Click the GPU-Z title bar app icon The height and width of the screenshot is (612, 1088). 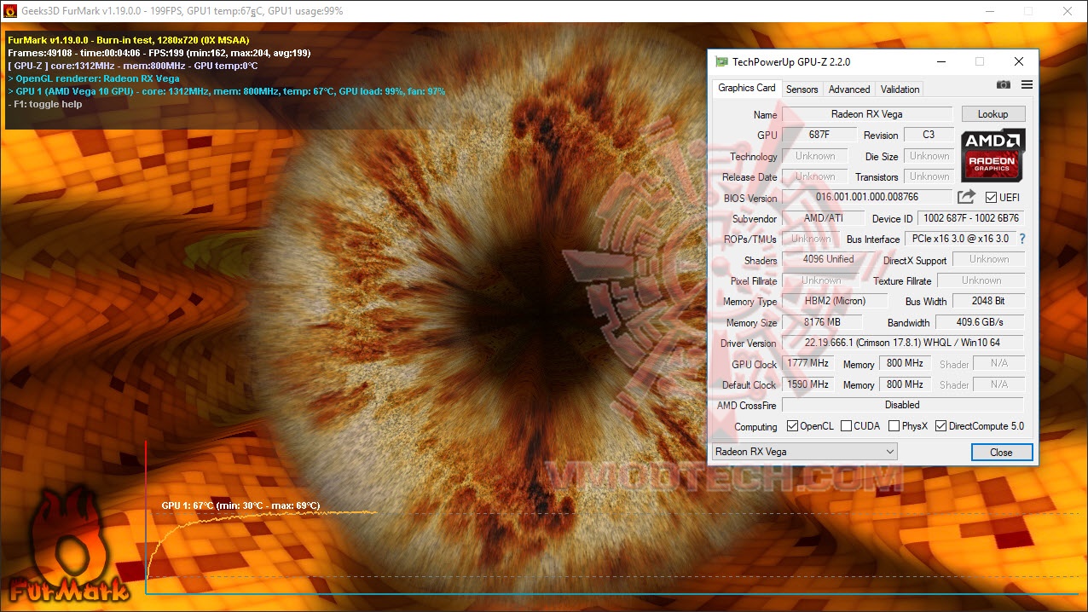[721, 61]
